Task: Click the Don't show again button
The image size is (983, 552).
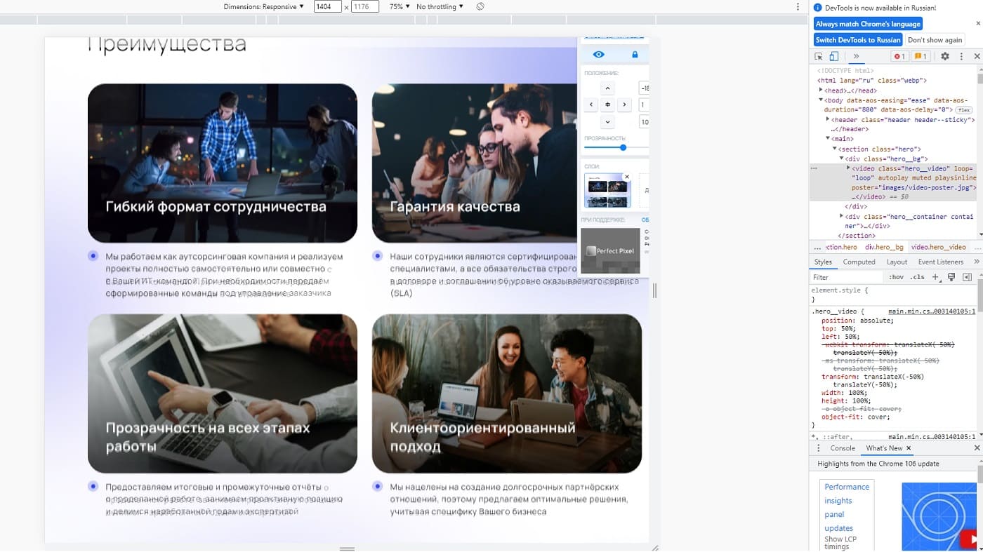Action: [935, 40]
